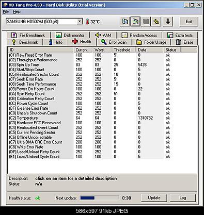Viewport: 204px width, 215px height.
Task: Click the copy to clipboard toolbar icon
Action: coord(125,22)
